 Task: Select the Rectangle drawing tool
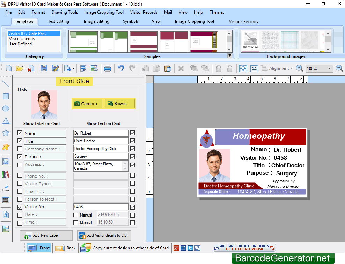(x=6, y=96)
